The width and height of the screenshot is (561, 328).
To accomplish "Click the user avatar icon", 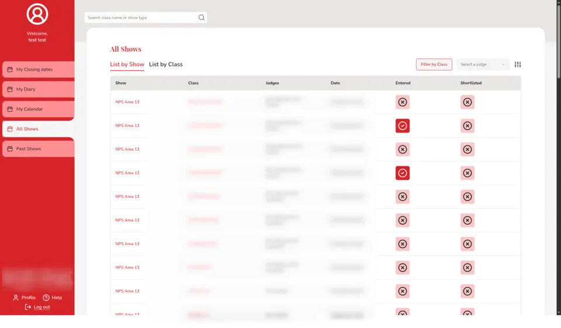I will tap(37, 14).
